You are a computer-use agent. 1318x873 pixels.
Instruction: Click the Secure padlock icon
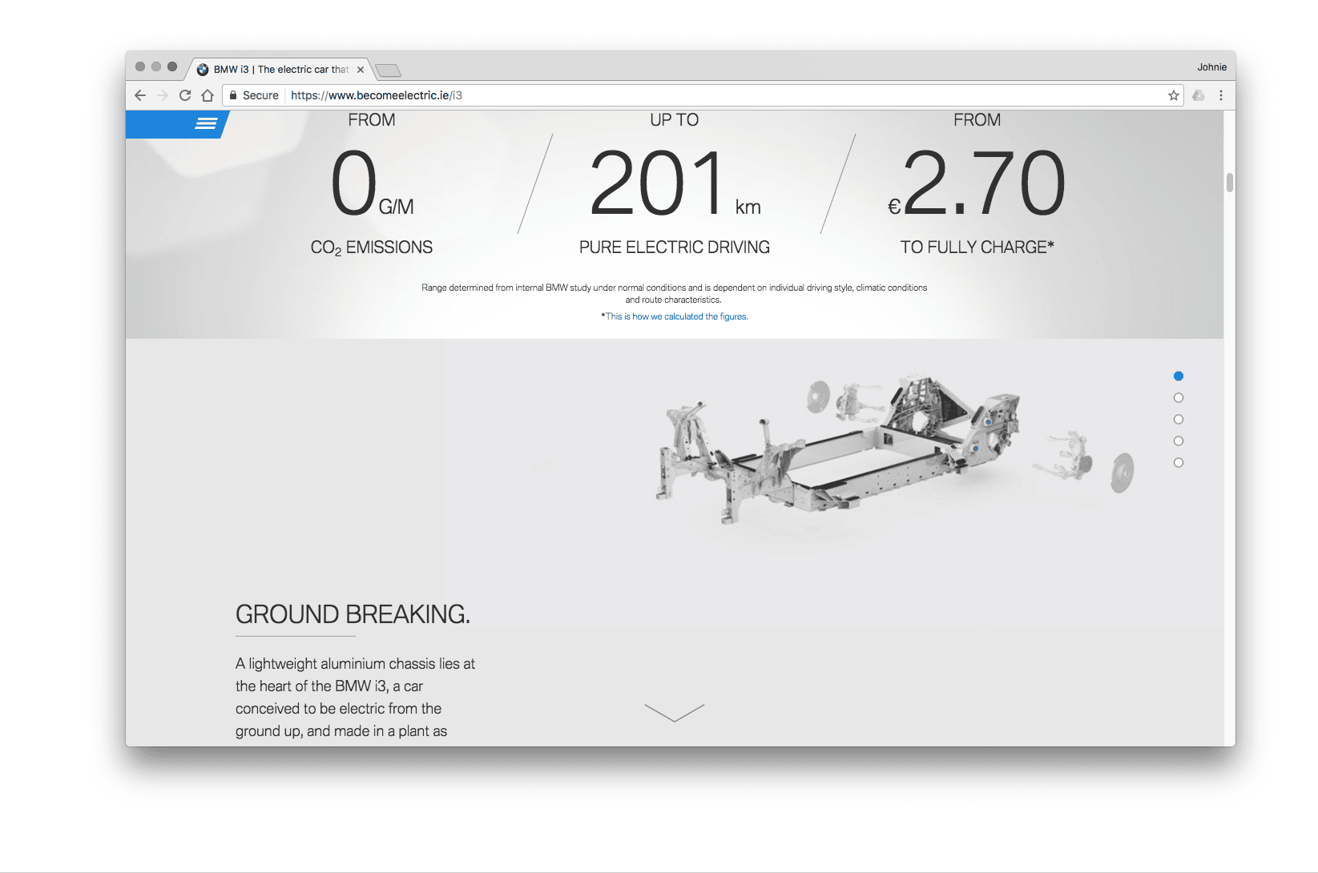233,95
